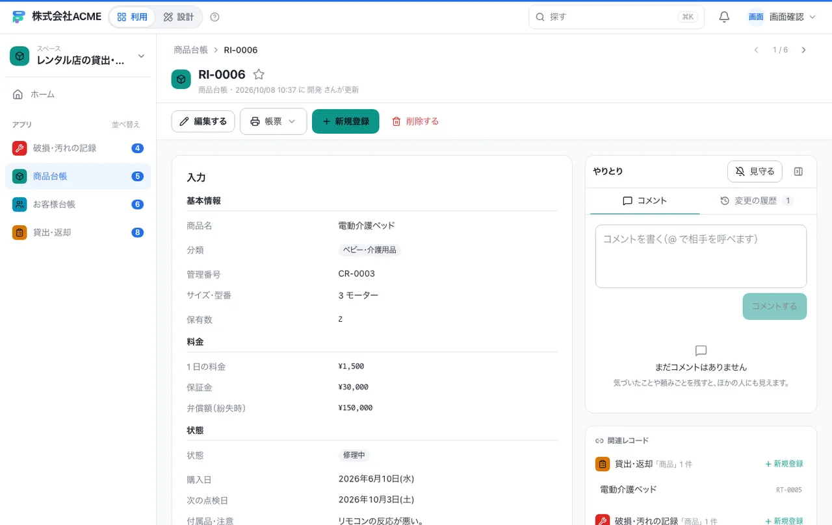Click 新規登録 link for 貸出･返却
This screenshot has height=525, width=832.
[784, 464]
